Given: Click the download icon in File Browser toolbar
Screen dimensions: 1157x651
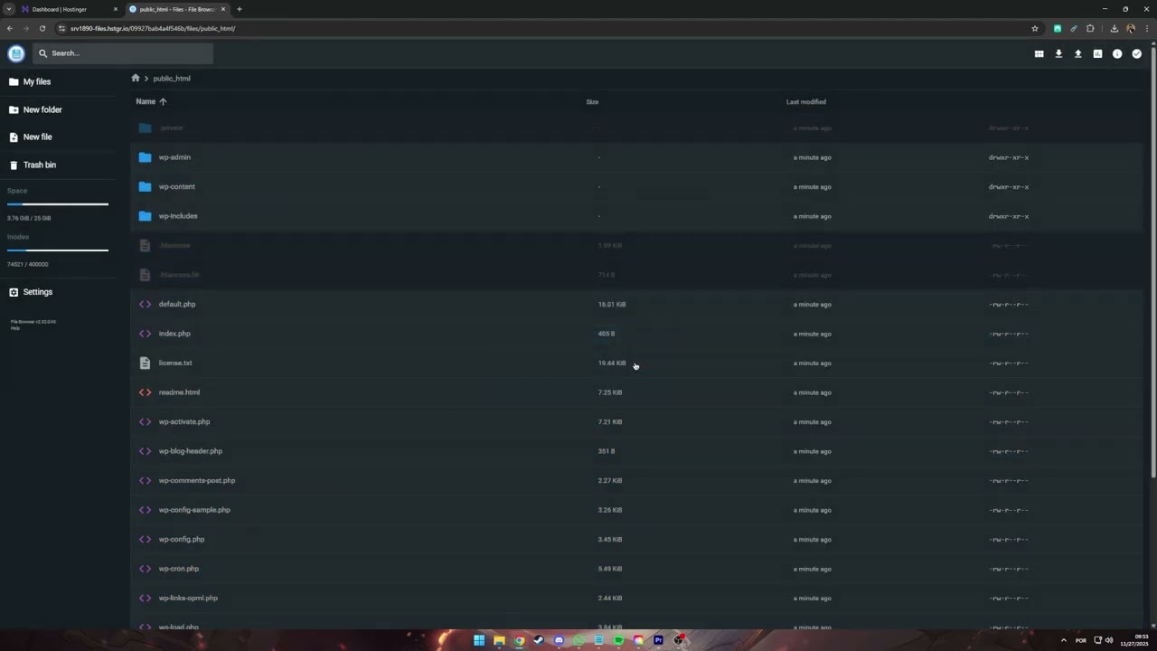Looking at the screenshot, I should [1058, 54].
